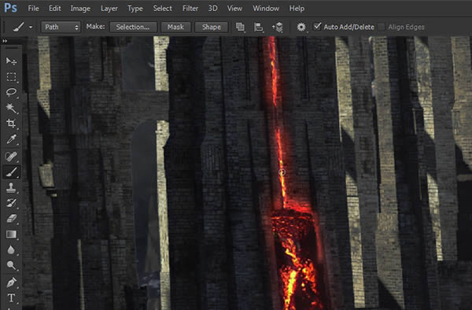Select the Pen tool
This screenshot has width=472, height=310.
click(x=11, y=282)
